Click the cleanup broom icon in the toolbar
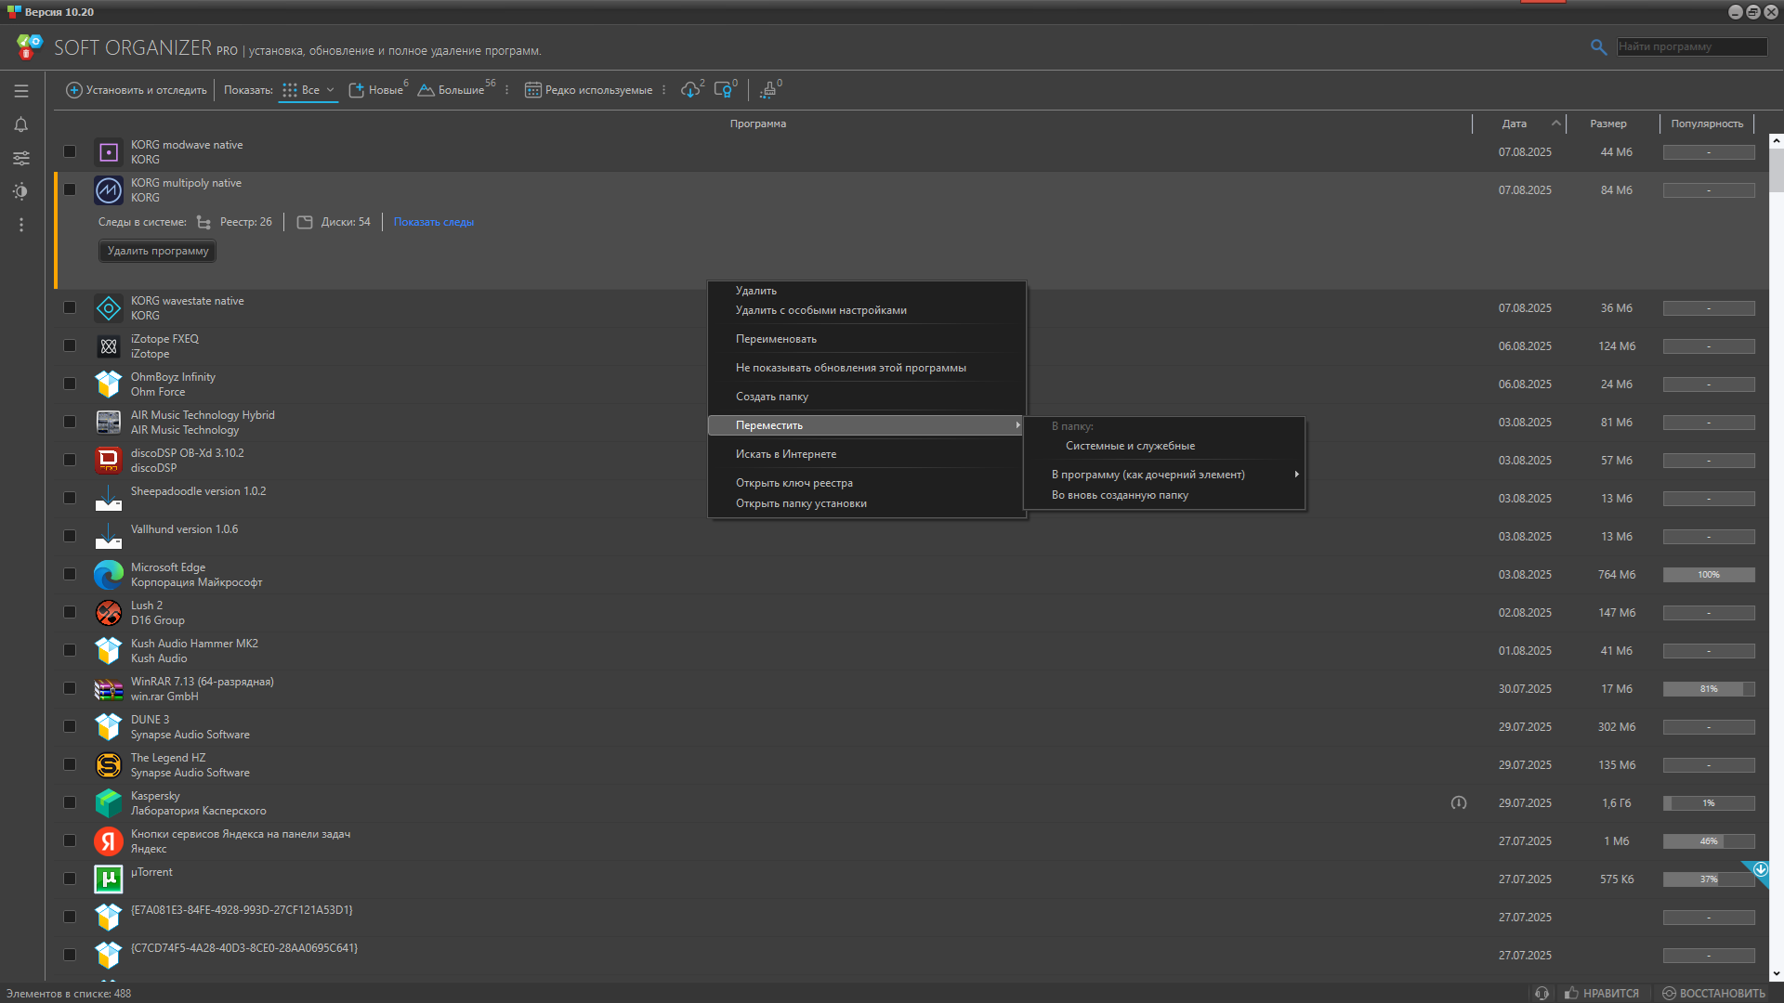Image resolution: width=1784 pixels, height=1003 pixels. (767, 90)
